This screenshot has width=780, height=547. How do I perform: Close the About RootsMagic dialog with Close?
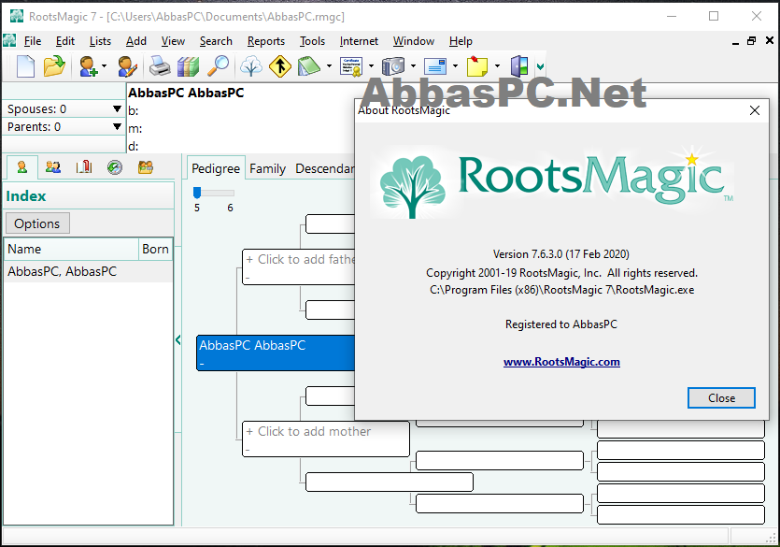[721, 397]
